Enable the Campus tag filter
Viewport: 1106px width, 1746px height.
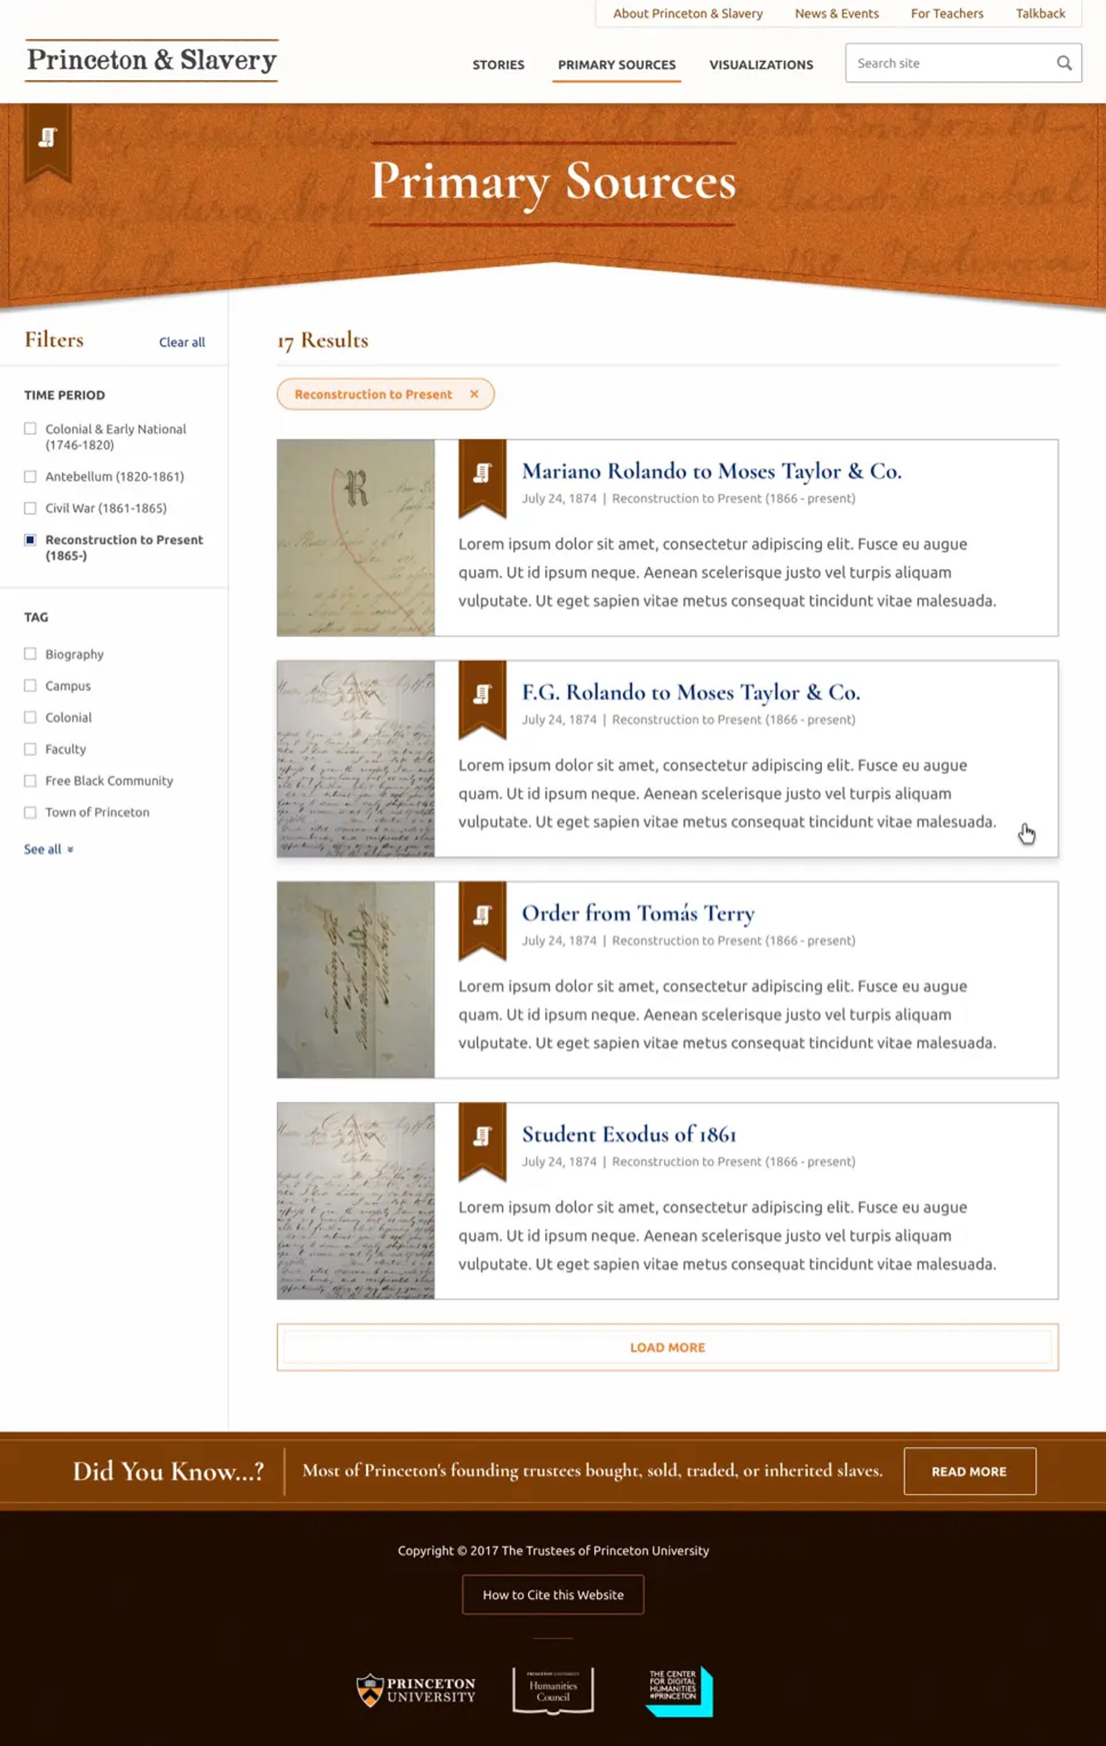(29, 685)
